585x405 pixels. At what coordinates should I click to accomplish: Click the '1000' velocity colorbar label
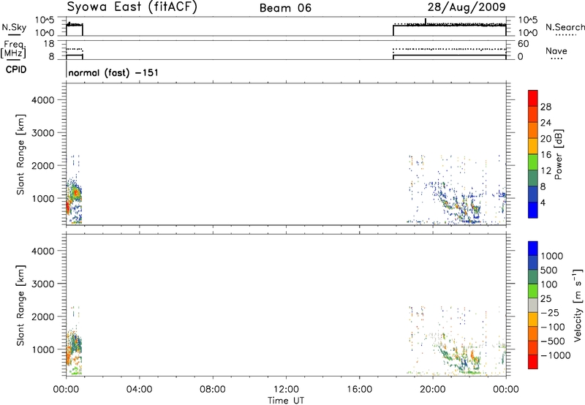coord(552,256)
